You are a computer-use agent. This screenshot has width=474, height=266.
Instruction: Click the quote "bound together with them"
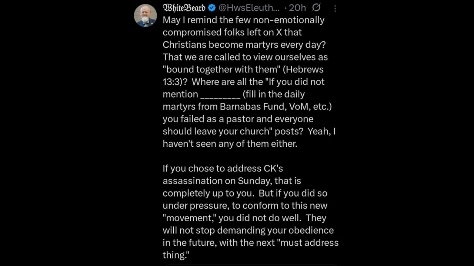point(220,69)
